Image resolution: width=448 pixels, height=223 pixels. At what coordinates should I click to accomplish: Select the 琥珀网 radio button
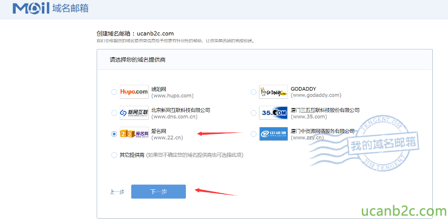pyautogui.click(x=114, y=92)
